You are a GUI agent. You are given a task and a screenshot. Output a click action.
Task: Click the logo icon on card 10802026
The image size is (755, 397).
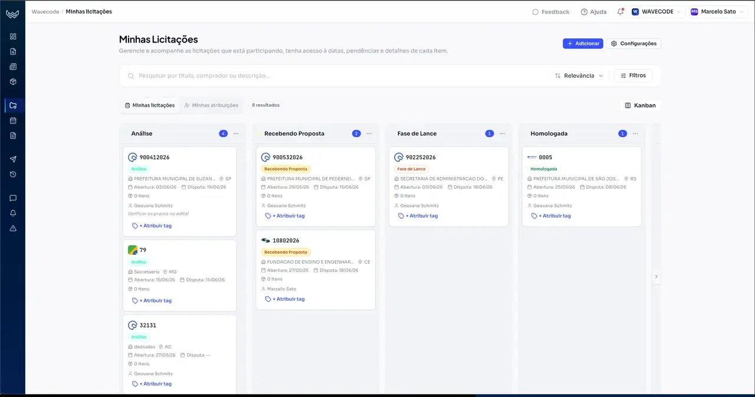265,241
